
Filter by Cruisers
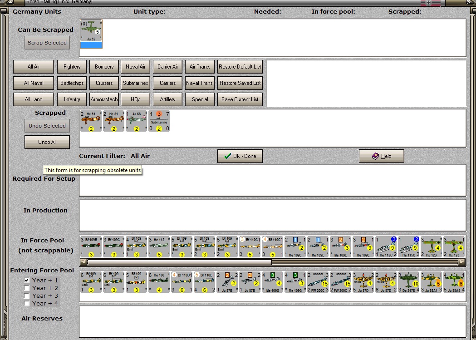click(104, 83)
